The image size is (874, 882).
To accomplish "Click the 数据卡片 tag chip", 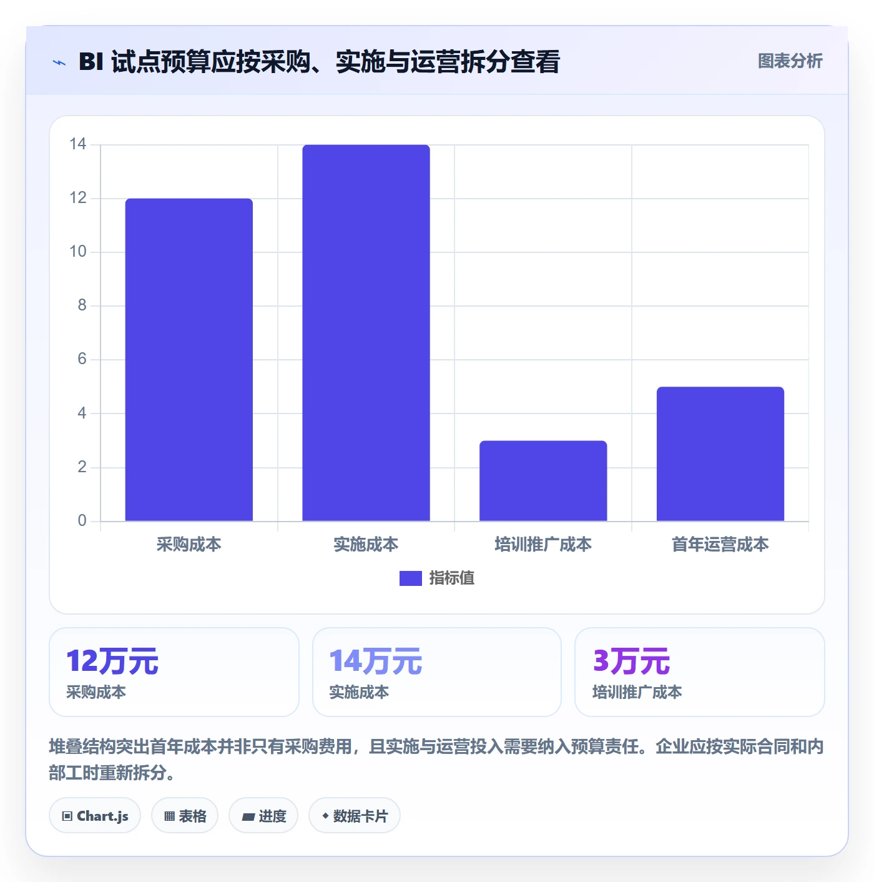I will (x=355, y=816).
